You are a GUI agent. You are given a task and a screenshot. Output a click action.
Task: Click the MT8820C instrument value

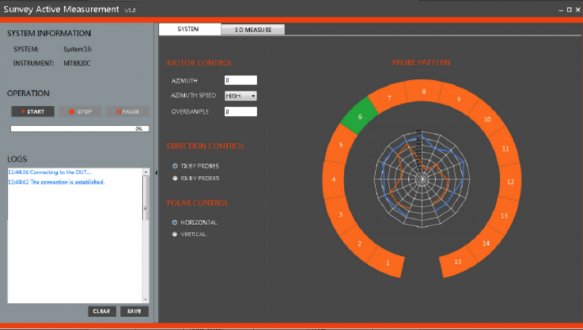77,64
